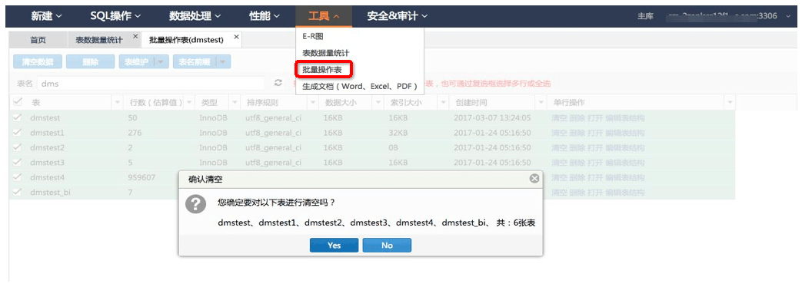Viewport: 802px width, 287px height.
Task: Select 生成文档 (Word、Excel、PDF) menu item
Action: tap(360, 86)
